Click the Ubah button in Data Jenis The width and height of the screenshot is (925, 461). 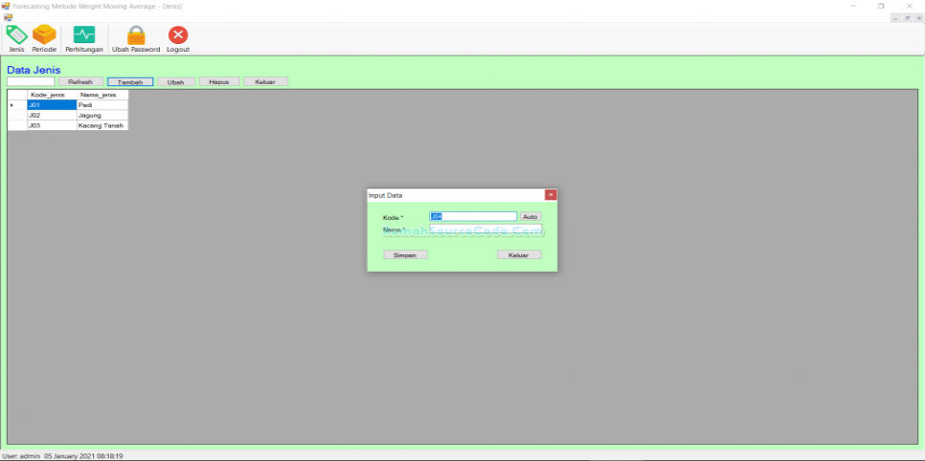[175, 82]
